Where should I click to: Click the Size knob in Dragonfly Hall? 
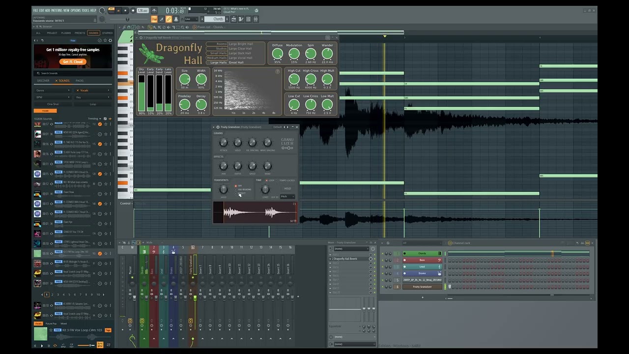184,79
